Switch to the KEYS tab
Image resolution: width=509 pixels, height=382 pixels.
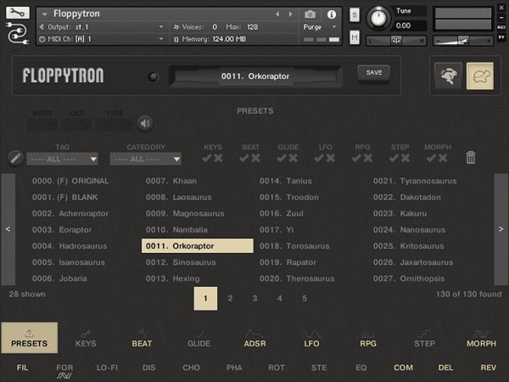coord(86,339)
